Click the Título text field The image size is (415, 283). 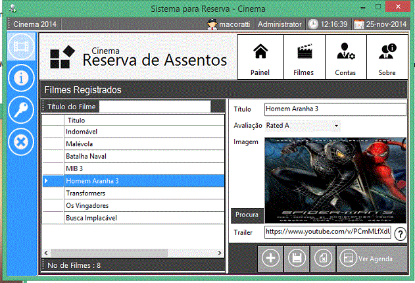tap(335, 109)
